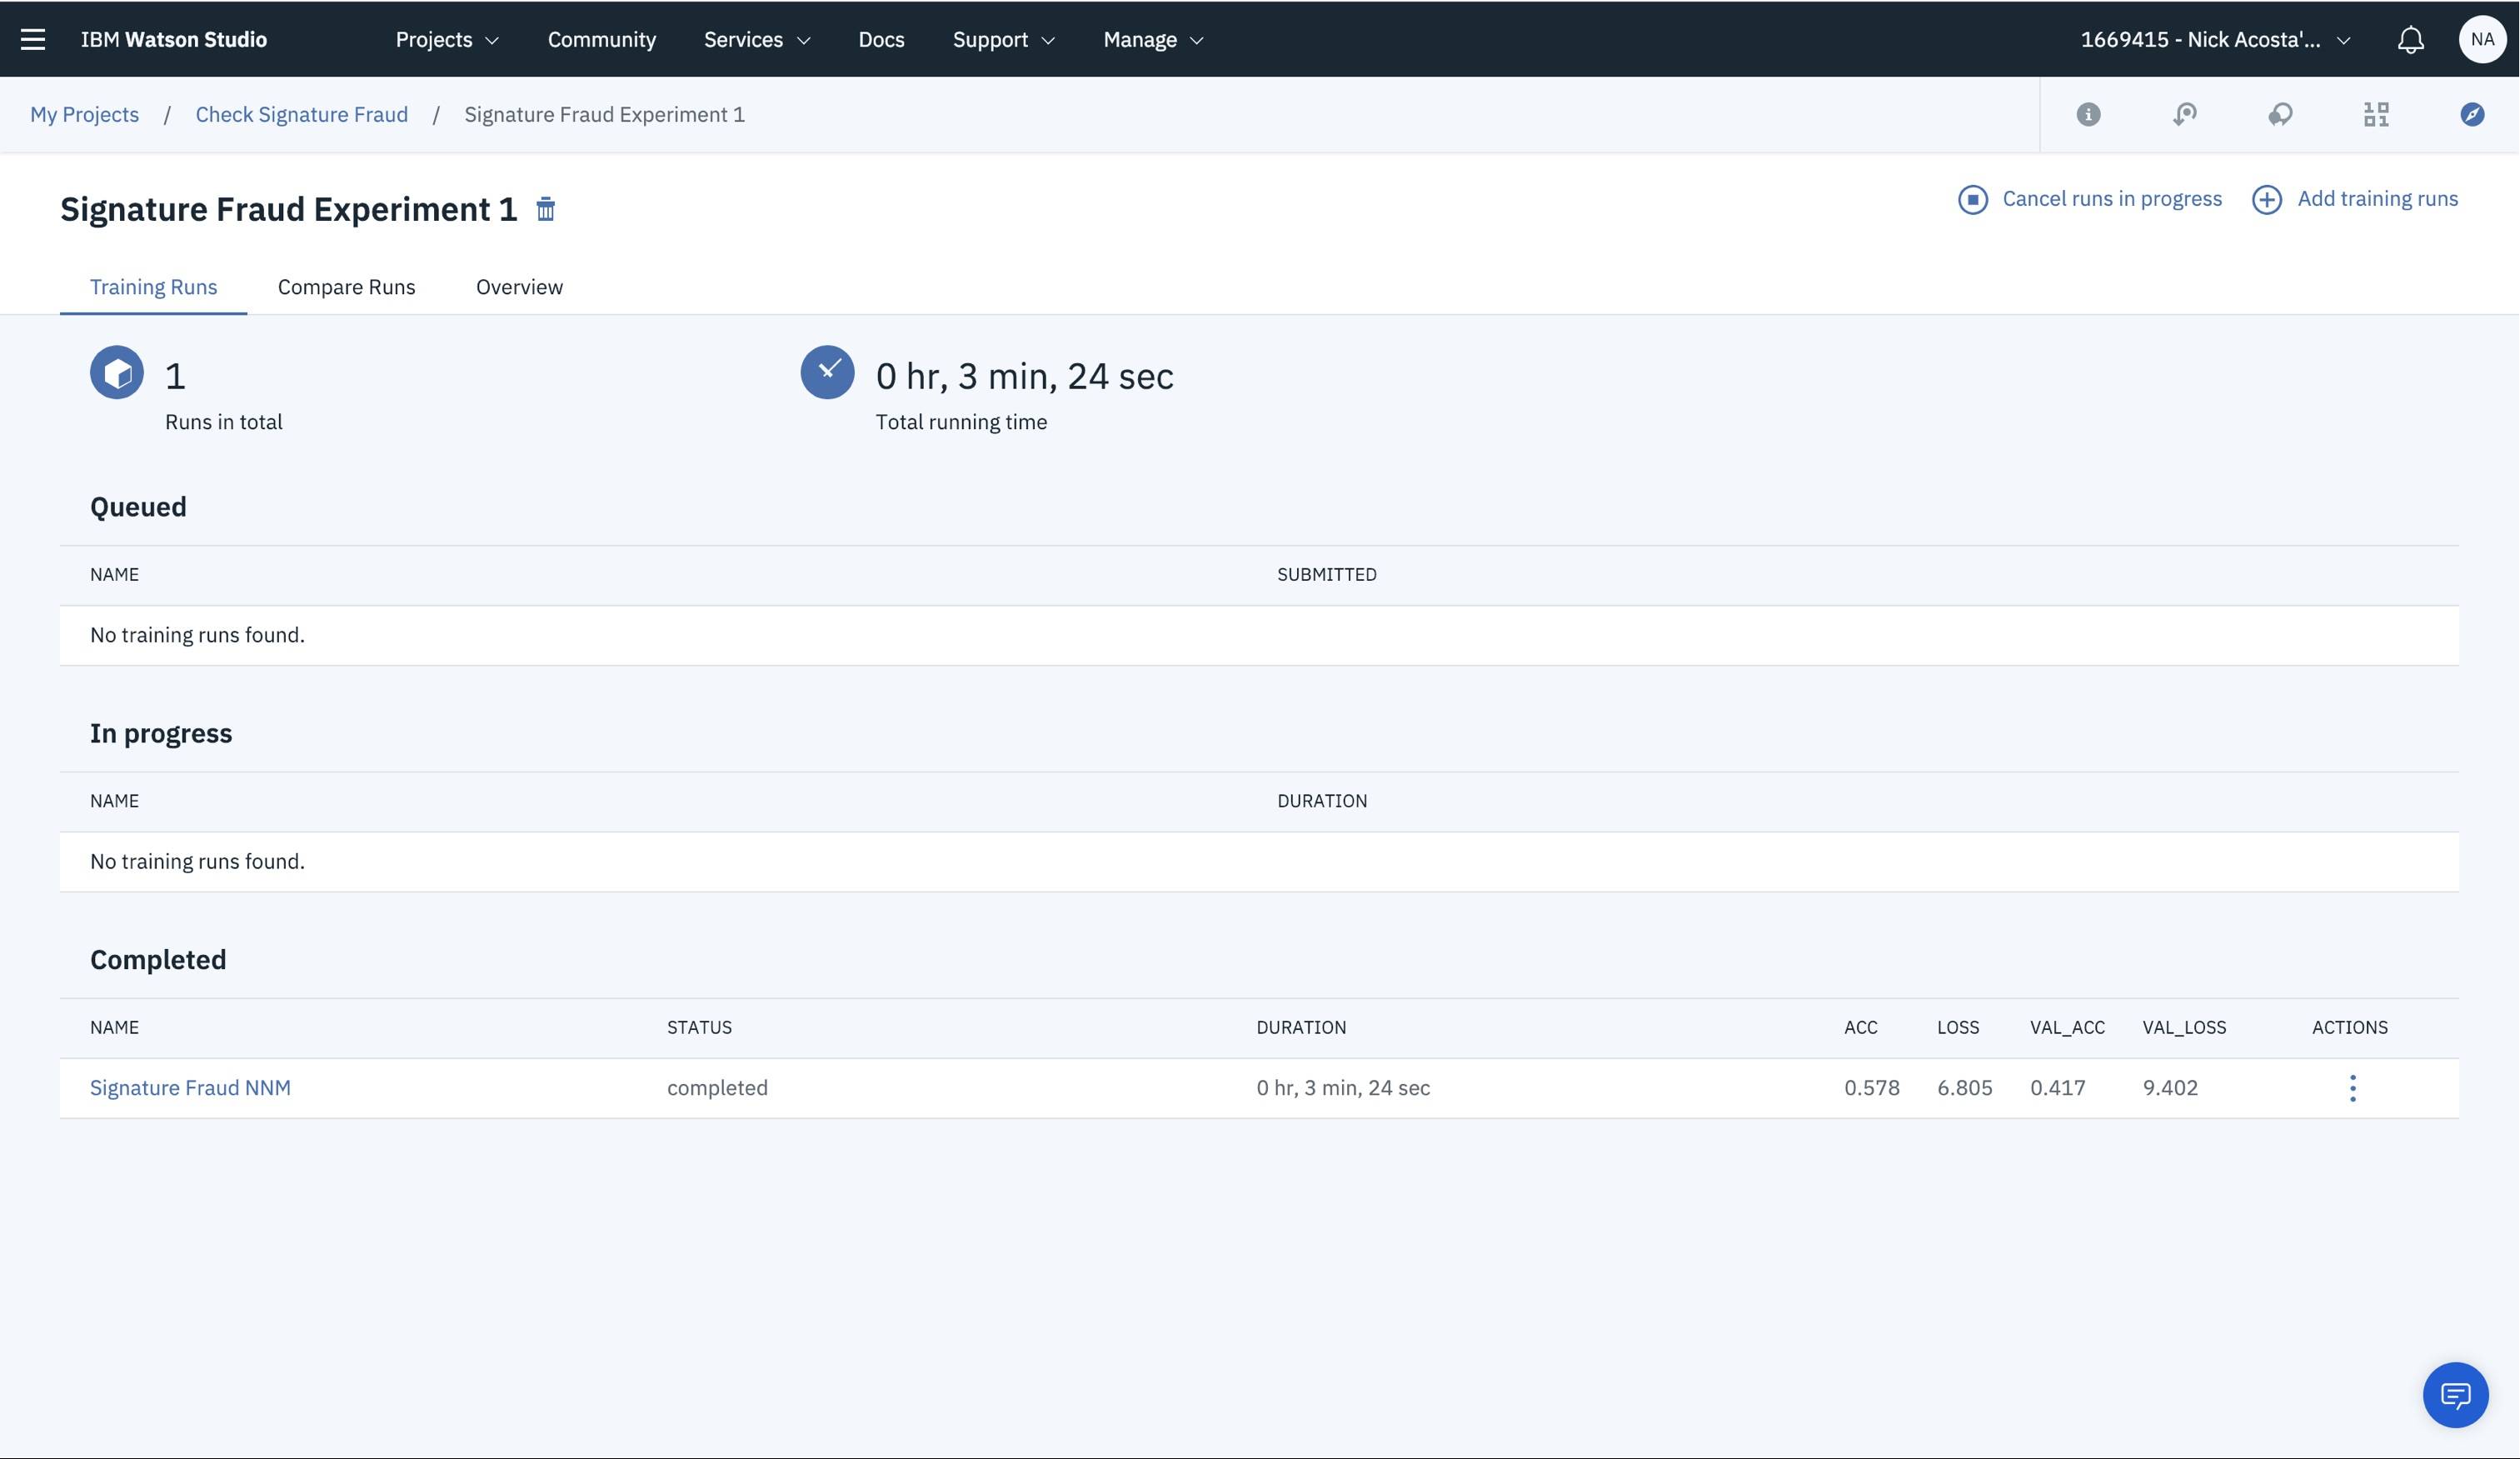The height and width of the screenshot is (1459, 2520).
Task: Click the Signature Fraud Experiment 1 title
Action: point(288,209)
